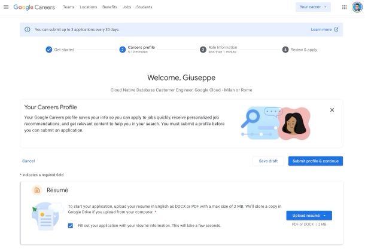Click the step 4 Review & apply circle
Image resolution: width=365 pixels, height=249 pixels.
coord(285,50)
